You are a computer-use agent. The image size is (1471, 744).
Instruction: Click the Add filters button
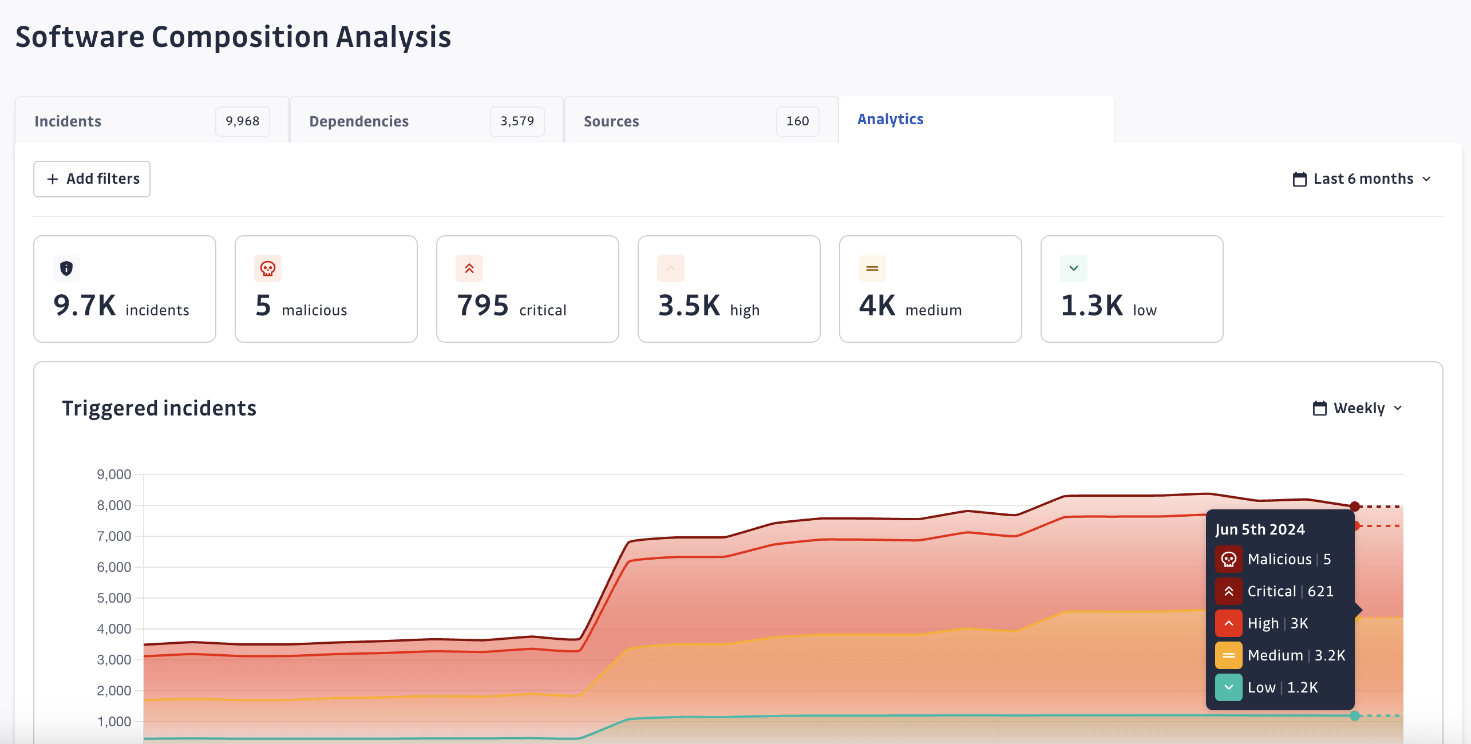92,179
